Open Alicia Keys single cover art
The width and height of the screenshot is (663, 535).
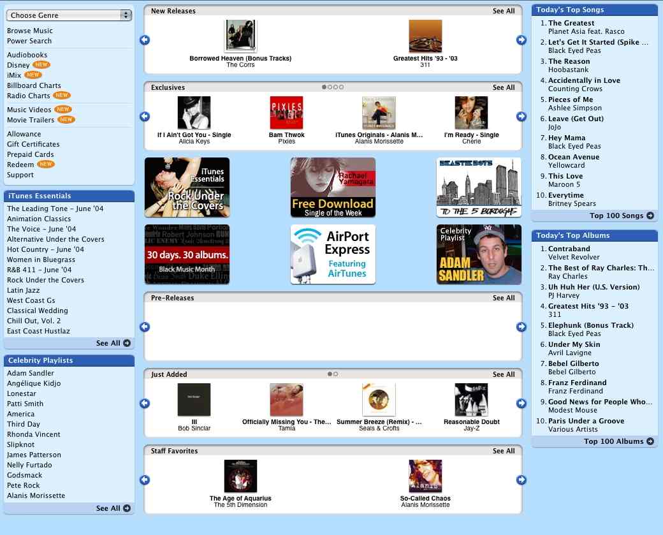point(194,112)
